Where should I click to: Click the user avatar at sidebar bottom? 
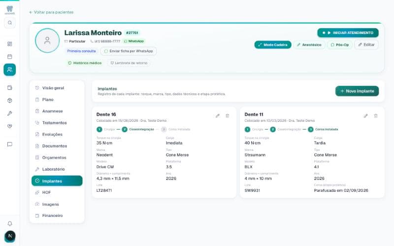[10, 236]
